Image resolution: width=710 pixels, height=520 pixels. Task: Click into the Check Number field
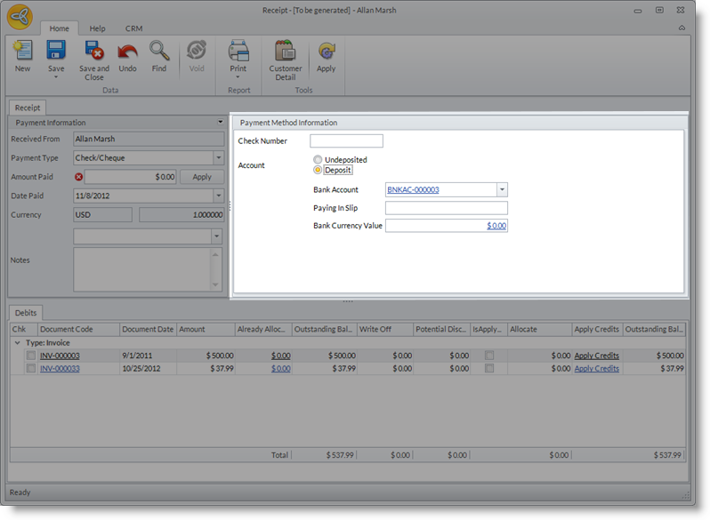point(346,141)
